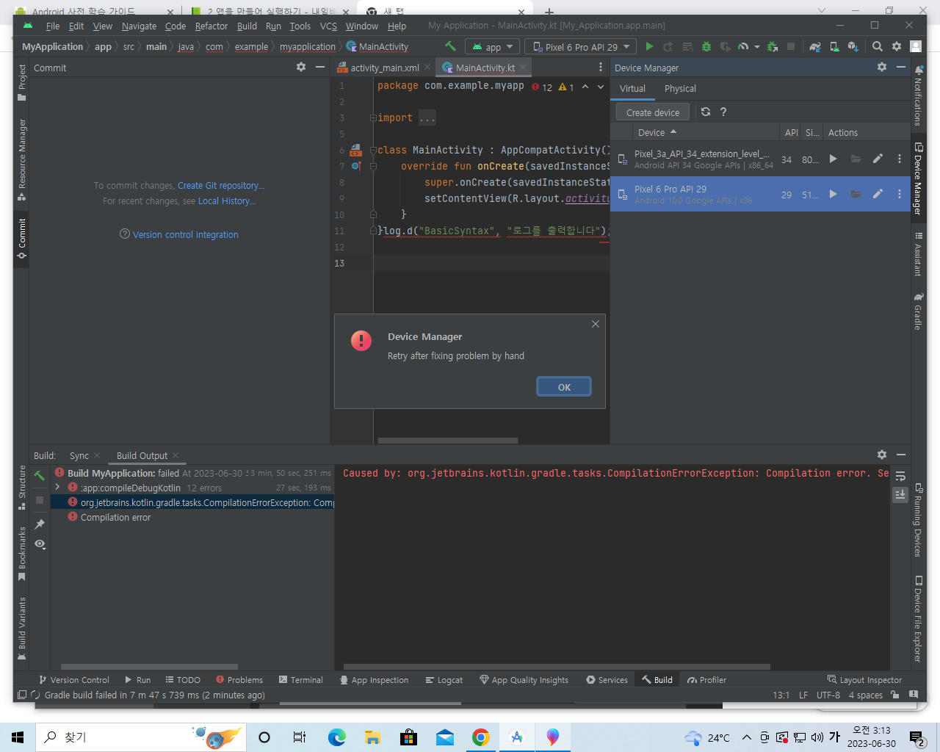Toggle soft-wrap in build output

[x=900, y=476]
